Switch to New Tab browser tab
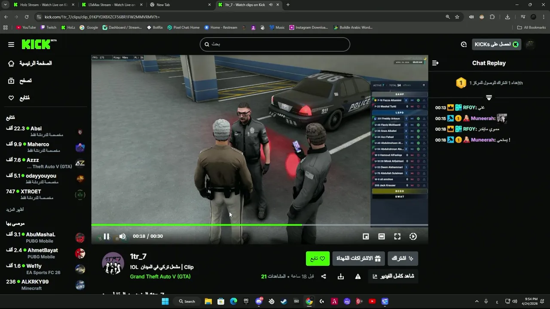Viewport: 550px width, 309px height. (x=180, y=5)
